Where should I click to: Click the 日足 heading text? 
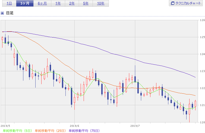tap(10, 13)
